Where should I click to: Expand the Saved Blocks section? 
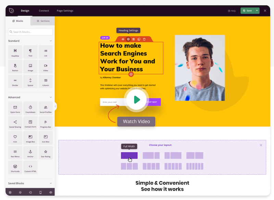[x=51, y=183]
